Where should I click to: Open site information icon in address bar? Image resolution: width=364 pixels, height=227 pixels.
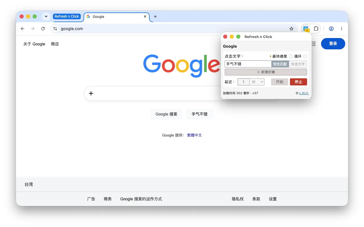pyautogui.click(x=55, y=29)
